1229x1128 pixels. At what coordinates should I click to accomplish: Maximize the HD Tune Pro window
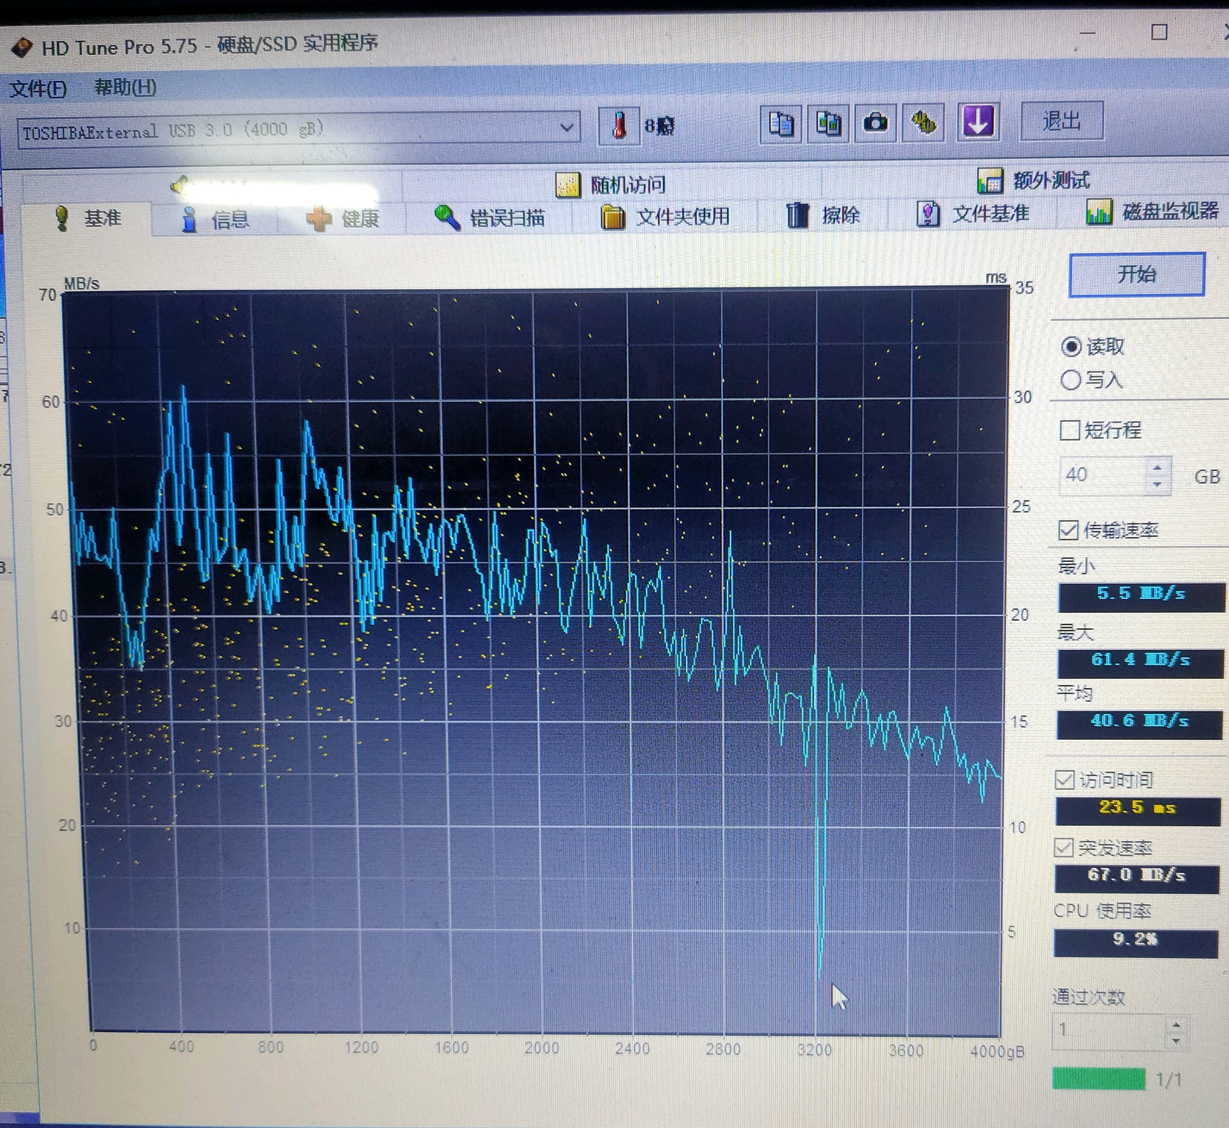point(1159,32)
